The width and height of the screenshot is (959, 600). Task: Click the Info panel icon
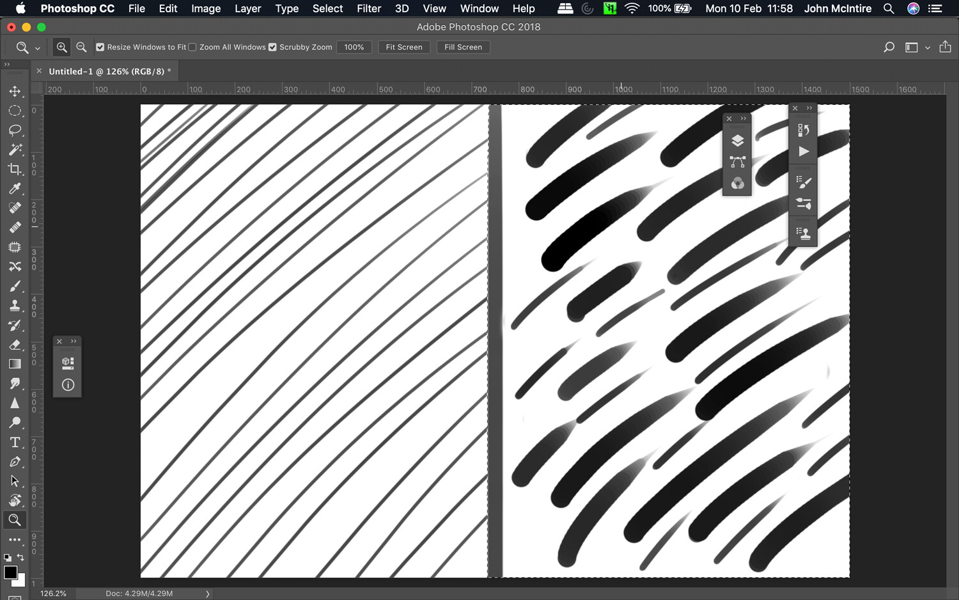coord(68,384)
